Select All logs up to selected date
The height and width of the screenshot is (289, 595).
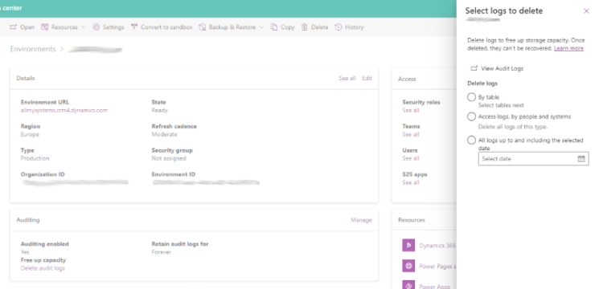pyautogui.click(x=471, y=140)
